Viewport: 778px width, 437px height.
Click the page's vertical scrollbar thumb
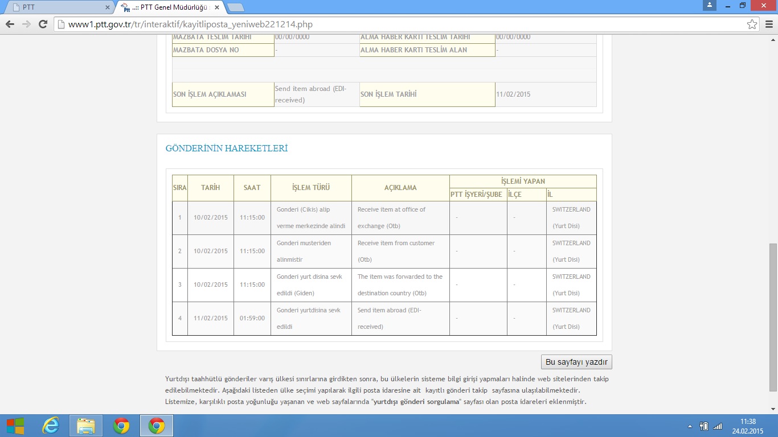[773, 317]
